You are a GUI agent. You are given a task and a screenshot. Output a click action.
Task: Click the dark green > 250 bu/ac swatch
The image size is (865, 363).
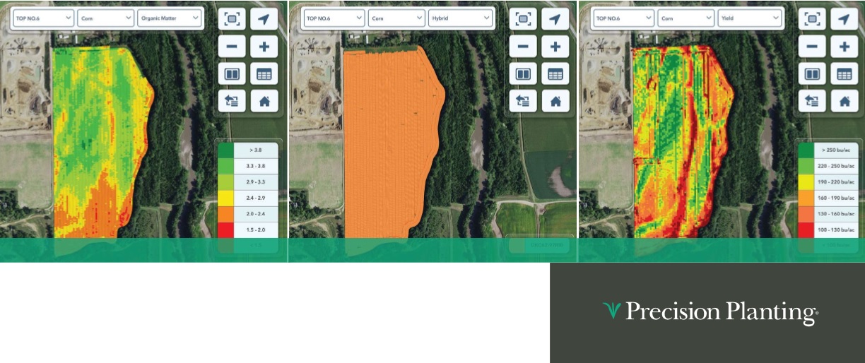pyautogui.click(x=806, y=150)
